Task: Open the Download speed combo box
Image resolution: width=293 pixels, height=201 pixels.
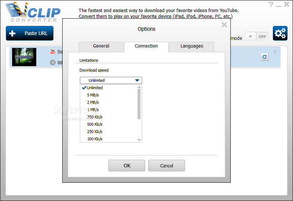Action: (111, 80)
